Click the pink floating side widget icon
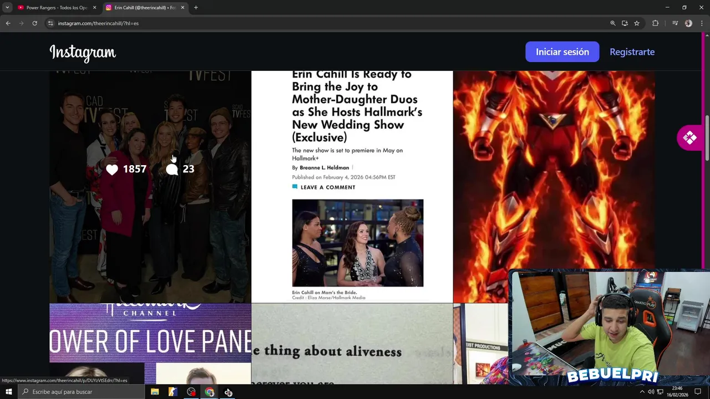 click(x=689, y=138)
